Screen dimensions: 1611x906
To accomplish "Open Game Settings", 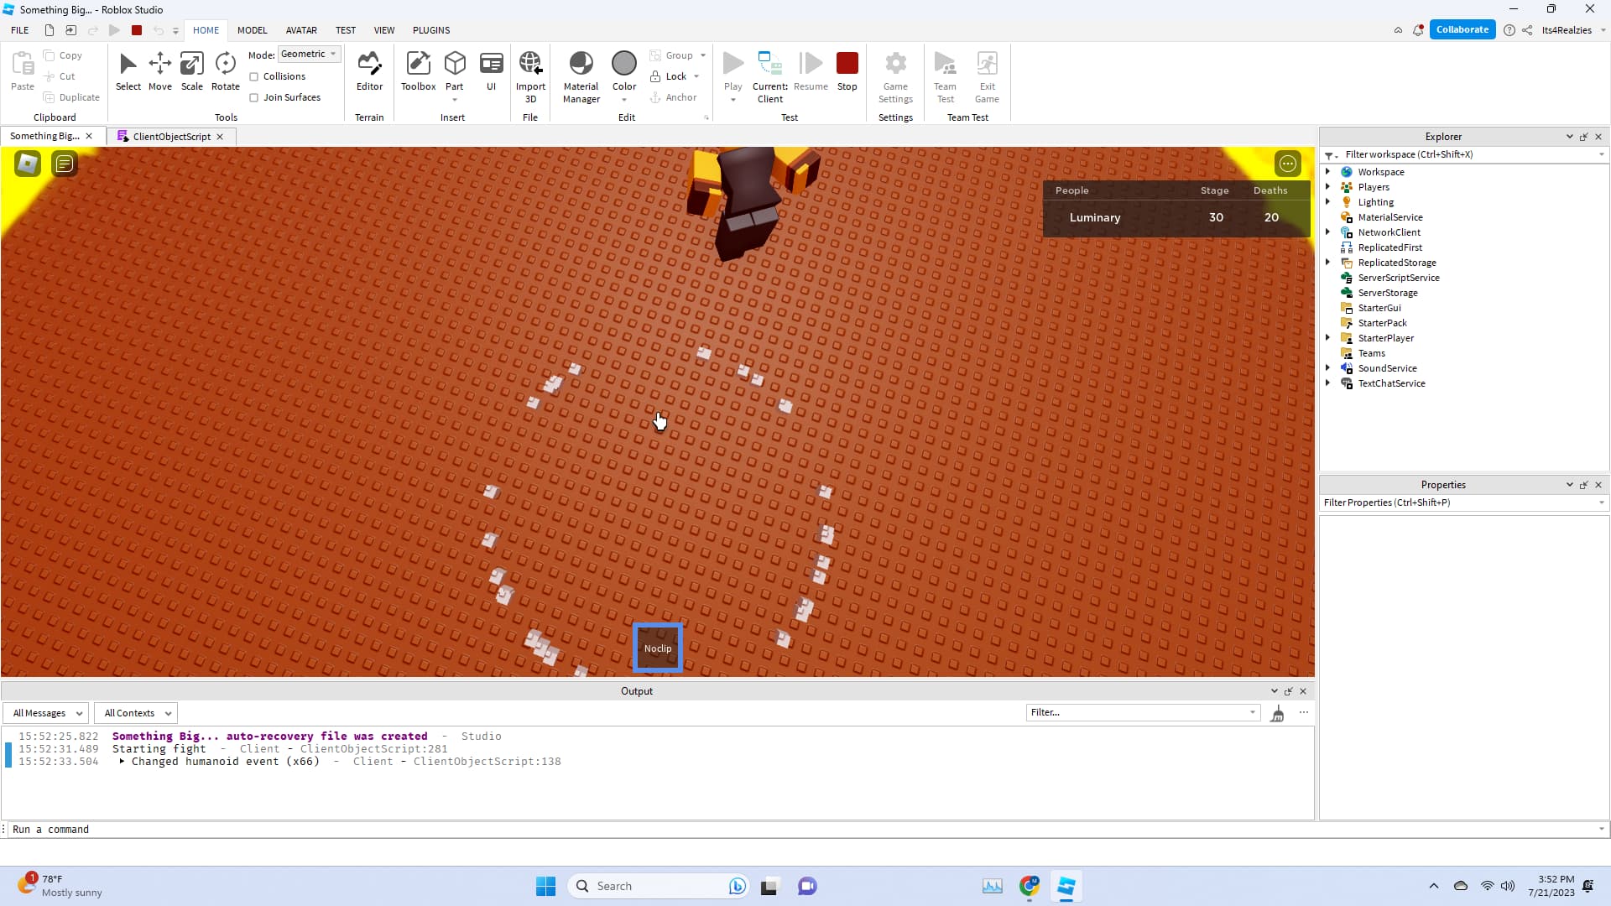I will click(x=895, y=75).
